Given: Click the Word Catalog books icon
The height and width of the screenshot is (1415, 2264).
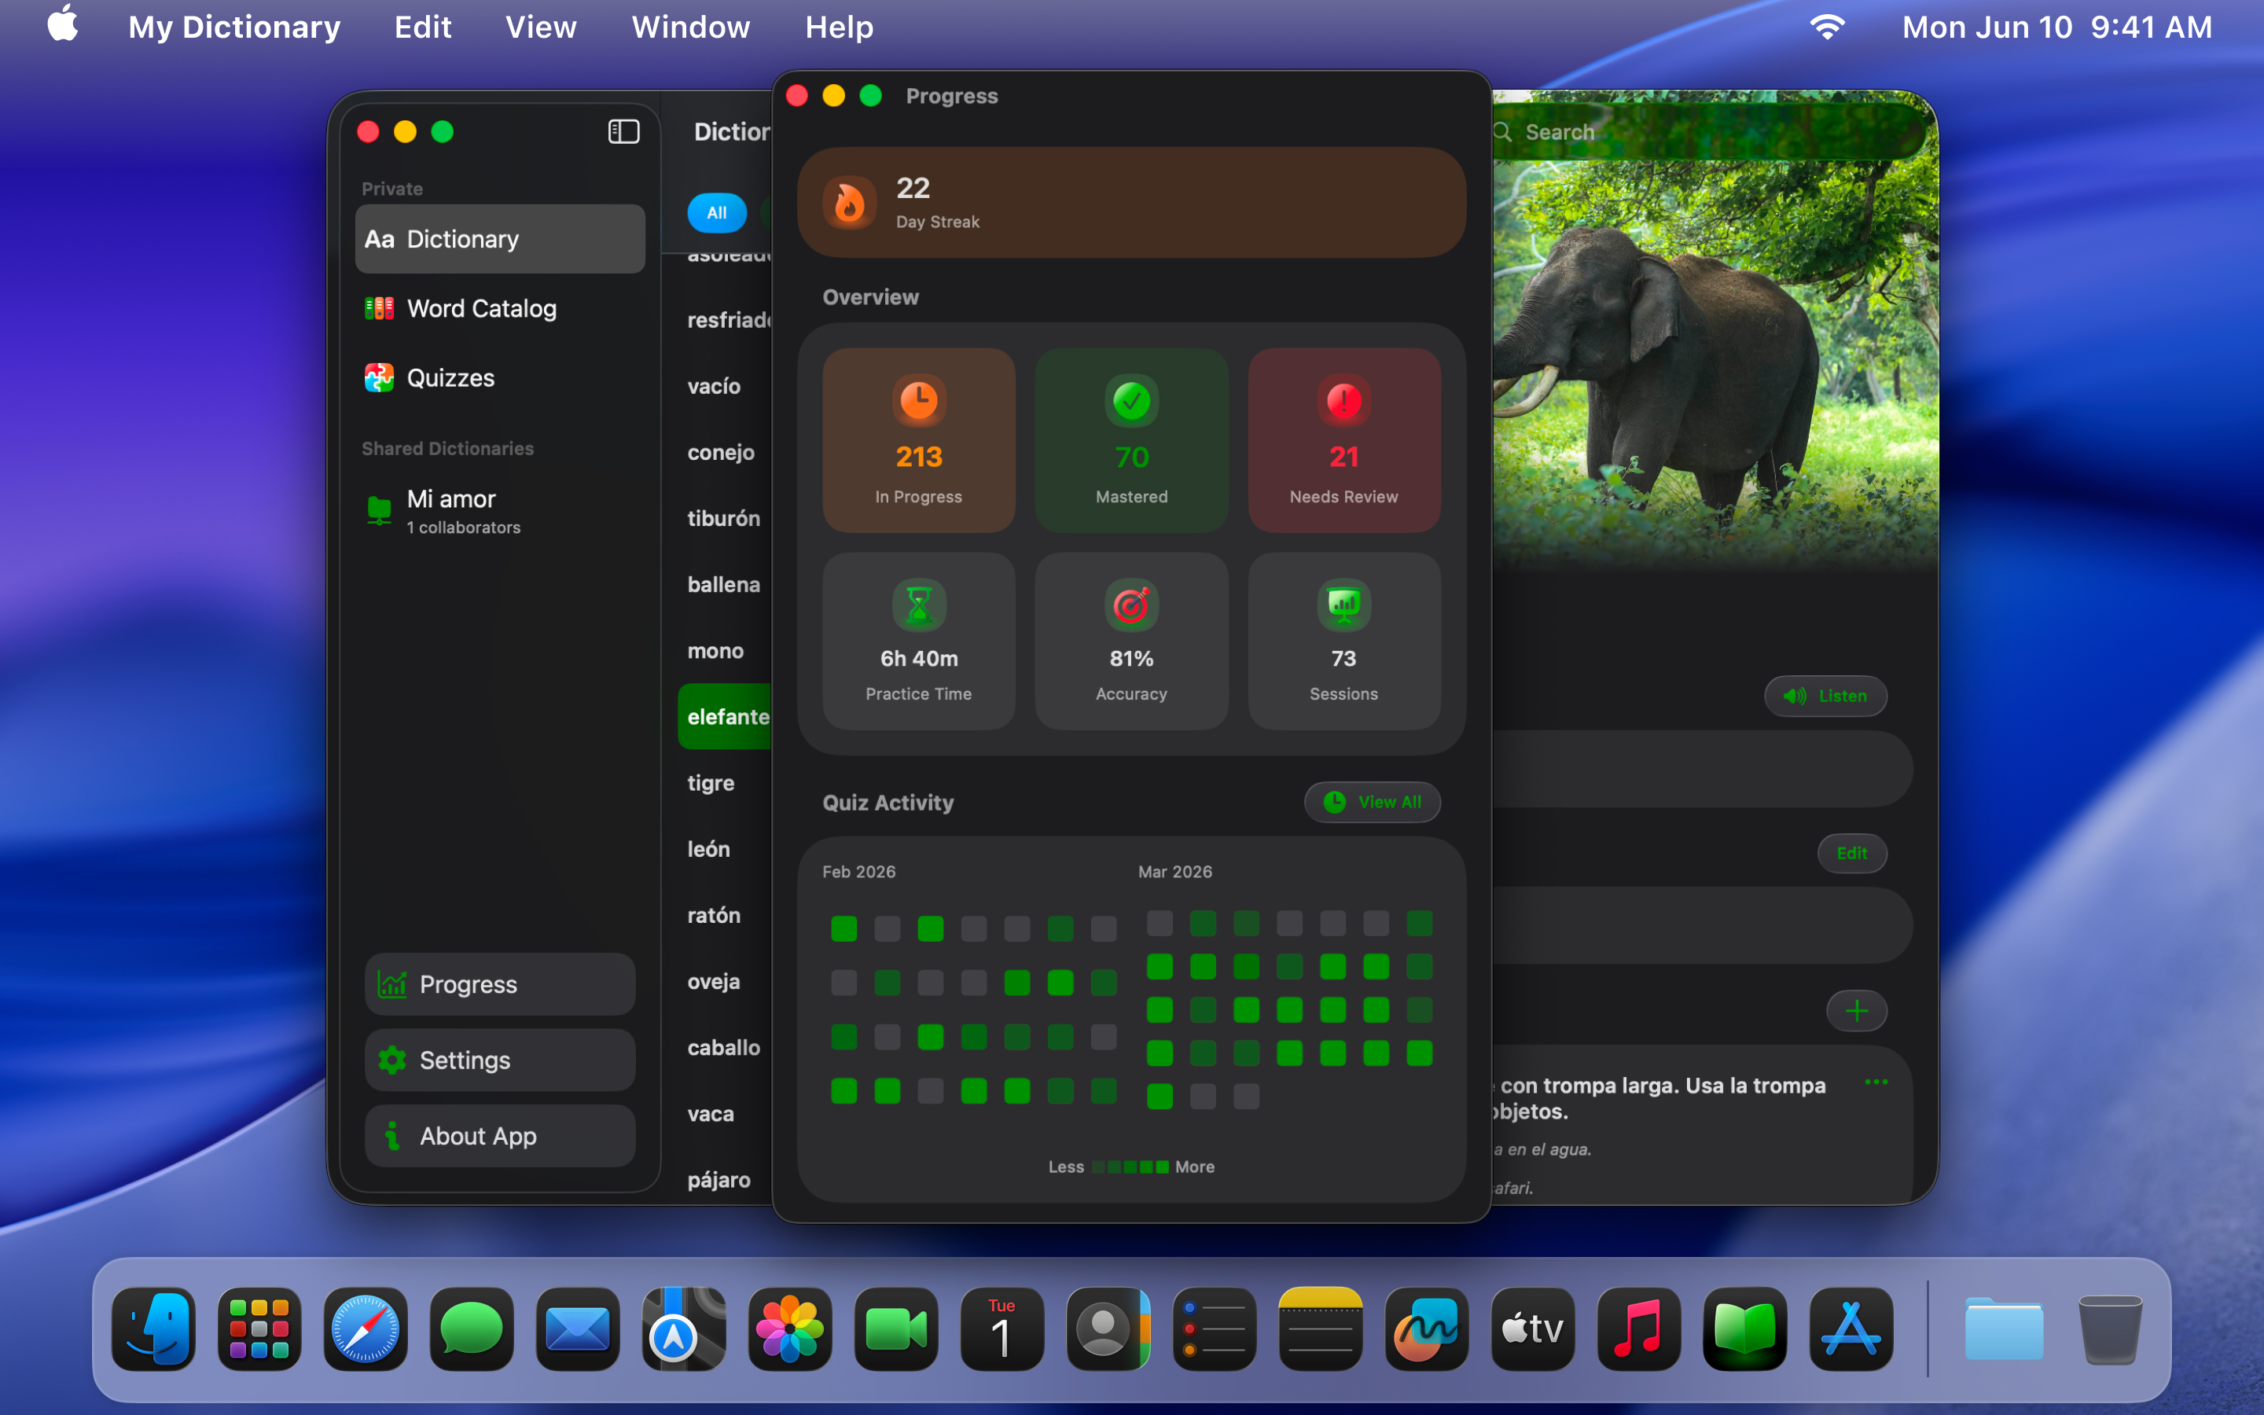Looking at the screenshot, I should [379, 308].
